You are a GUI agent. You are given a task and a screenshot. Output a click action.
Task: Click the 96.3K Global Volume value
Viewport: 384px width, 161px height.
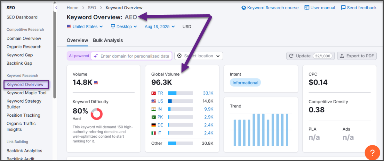tap(162, 82)
